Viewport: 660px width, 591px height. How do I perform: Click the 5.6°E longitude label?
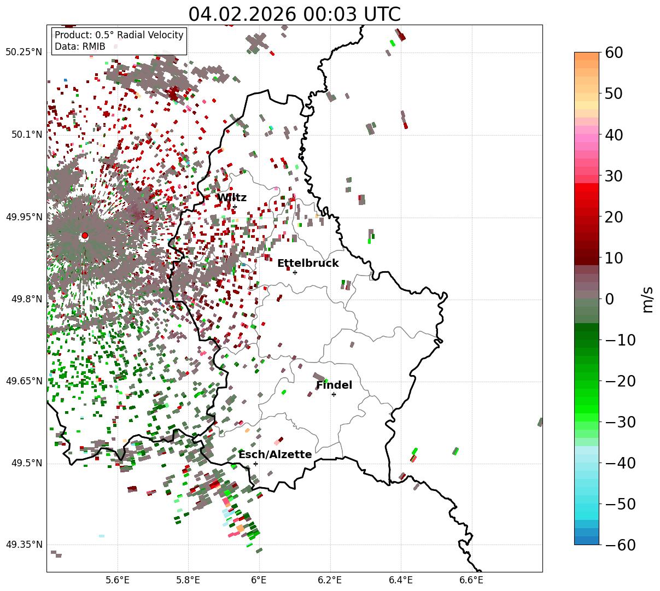tap(118, 580)
